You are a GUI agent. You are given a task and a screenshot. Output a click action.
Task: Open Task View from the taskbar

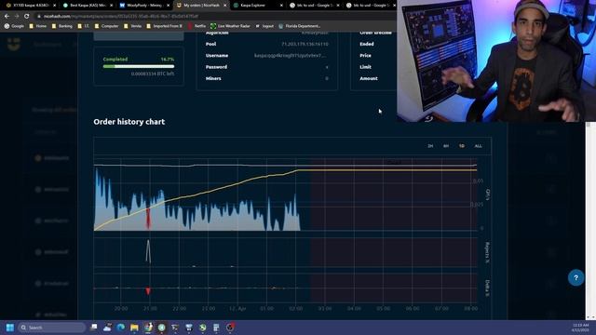point(93,328)
